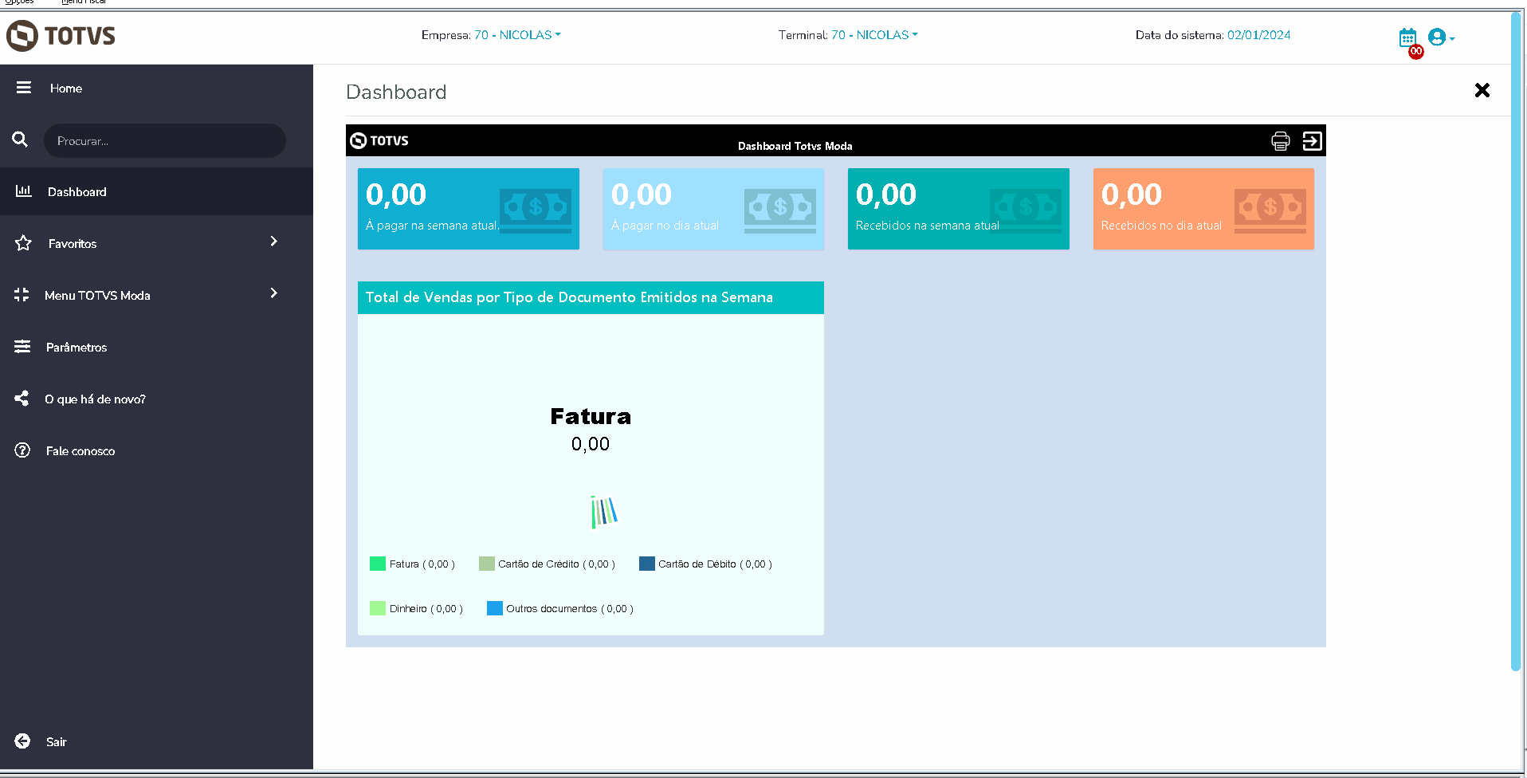This screenshot has height=778, width=1527.
Task: Click the Cartão de Débito legend swatch
Action: point(647,564)
